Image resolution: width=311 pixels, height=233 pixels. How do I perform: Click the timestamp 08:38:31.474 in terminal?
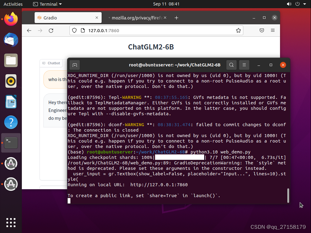tap(174, 125)
